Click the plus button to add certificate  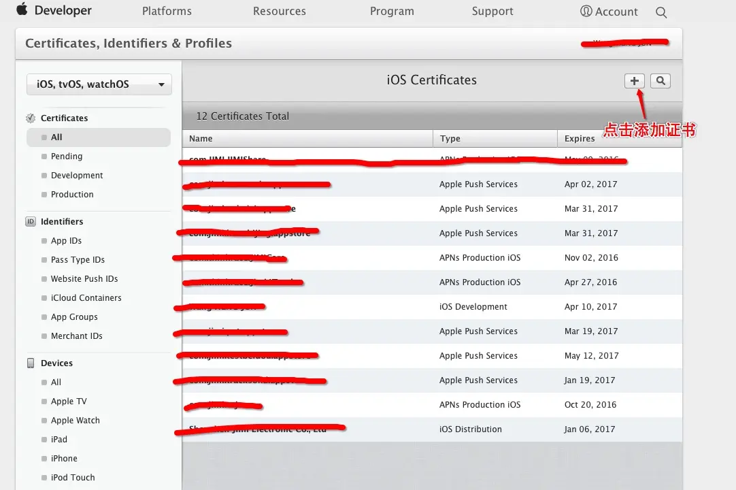point(634,81)
